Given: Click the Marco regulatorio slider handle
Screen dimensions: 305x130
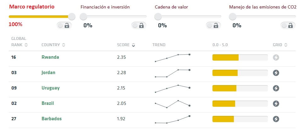Looking at the screenshot, I should point(72,17).
